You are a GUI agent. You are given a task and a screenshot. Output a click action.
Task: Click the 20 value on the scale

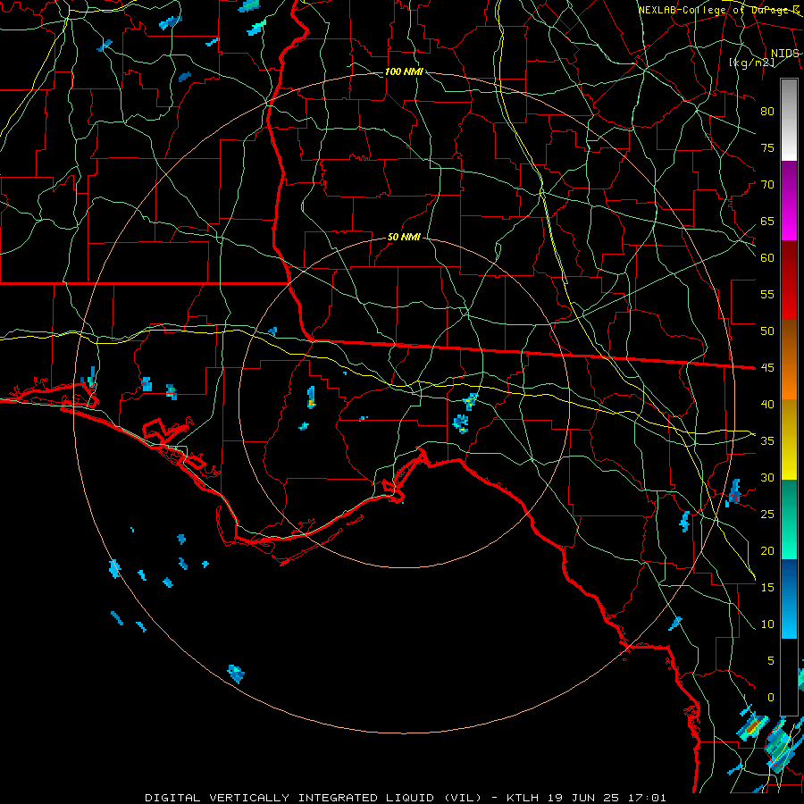[x=767, y=550]
